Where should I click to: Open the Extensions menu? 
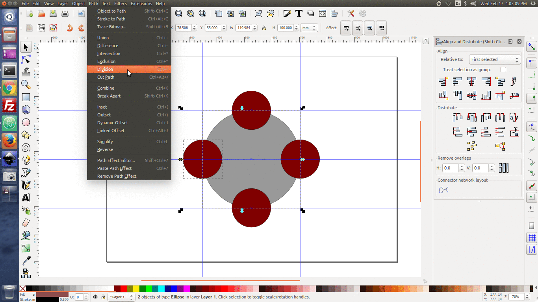point(141,4)
